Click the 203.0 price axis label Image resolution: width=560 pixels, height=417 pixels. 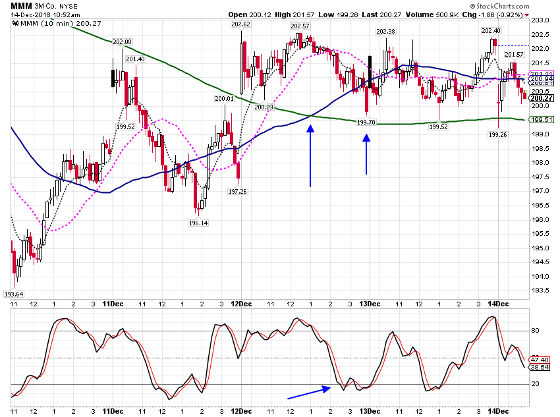(540, 20)
